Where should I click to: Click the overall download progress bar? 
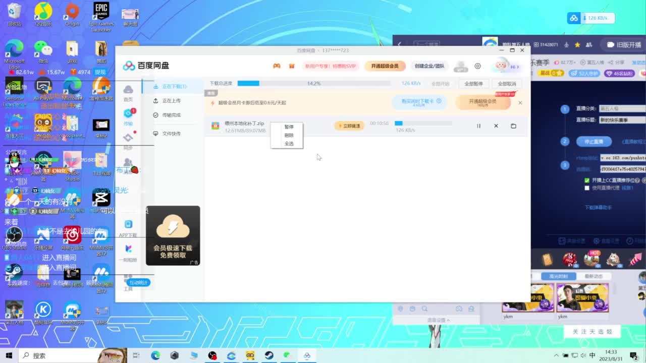point(313,83)
